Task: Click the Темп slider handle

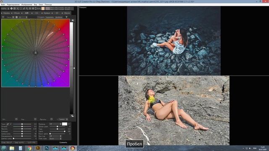Action: point(22,124)
